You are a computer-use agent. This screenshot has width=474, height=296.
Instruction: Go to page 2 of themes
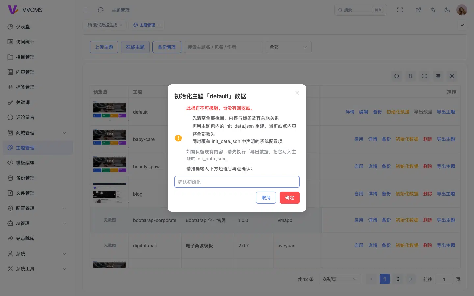(398, 279)
